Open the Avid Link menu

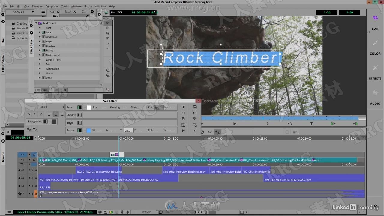click(x=100, y=6)
